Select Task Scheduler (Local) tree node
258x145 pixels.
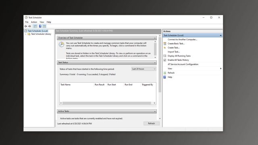tap(38, 31)
